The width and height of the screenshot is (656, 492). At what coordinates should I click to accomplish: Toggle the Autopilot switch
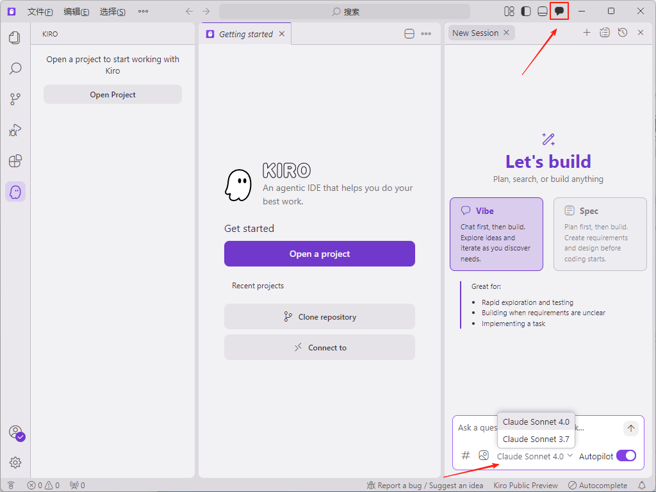(626, 456)
